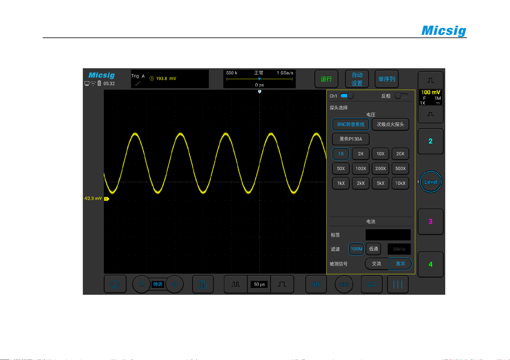Image resolution: width=510 pixels, height=360 pixels.
Task: Tap the 30kHz cutoff frequency field
Action: 399,249
